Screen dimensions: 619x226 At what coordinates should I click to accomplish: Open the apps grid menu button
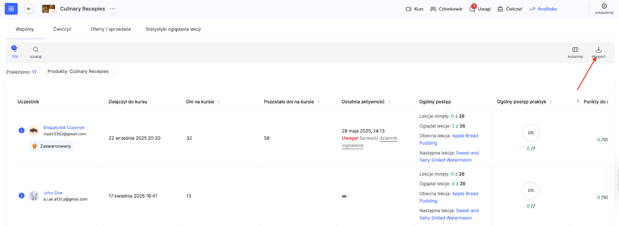point(11,9)
